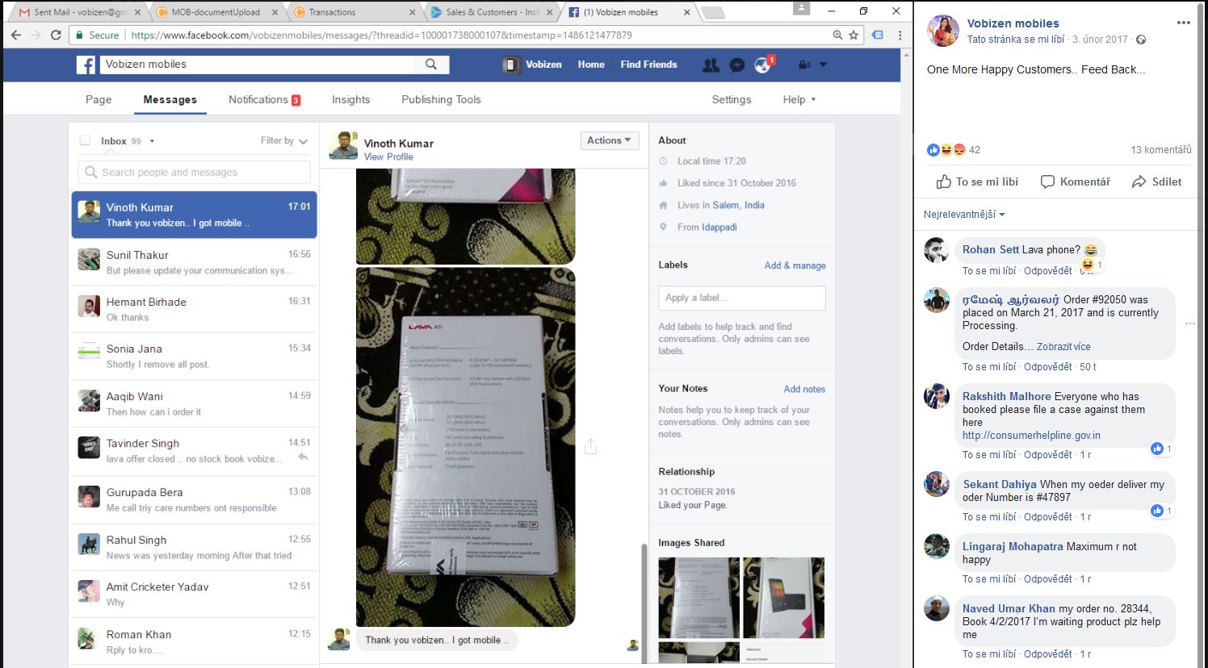Click Vobizen page avatar in top bar

point(512,65)
